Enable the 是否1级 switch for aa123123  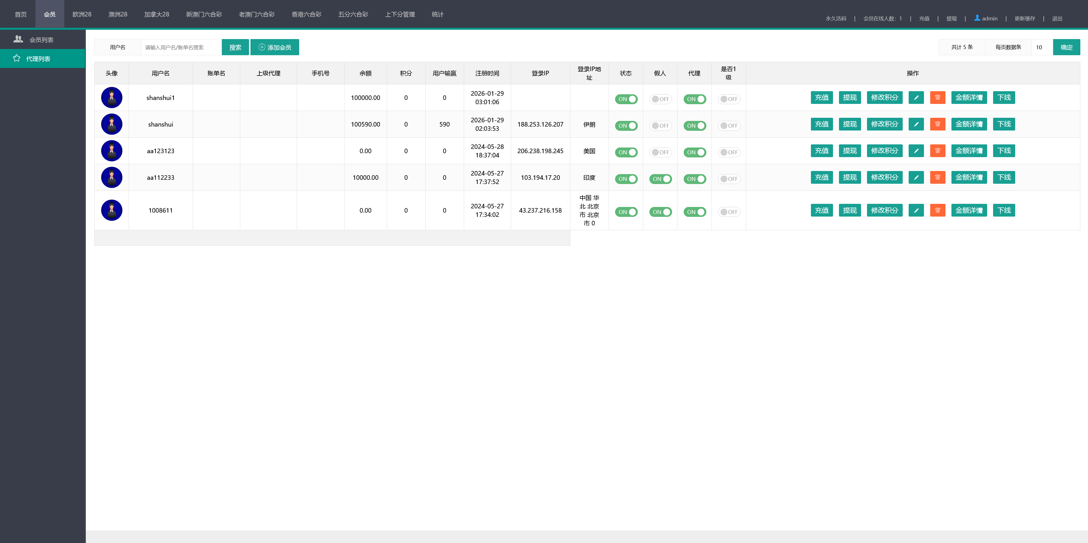click(728, 152)
